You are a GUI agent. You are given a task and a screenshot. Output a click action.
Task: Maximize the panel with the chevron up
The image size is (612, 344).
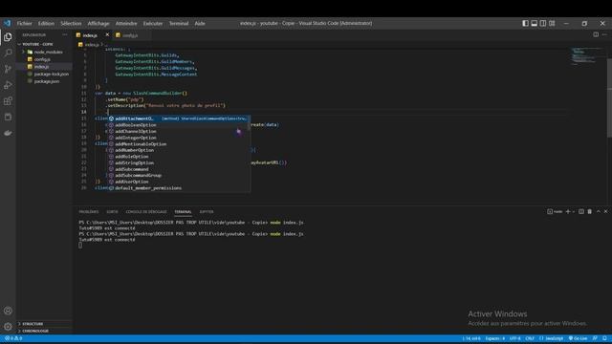599,211
